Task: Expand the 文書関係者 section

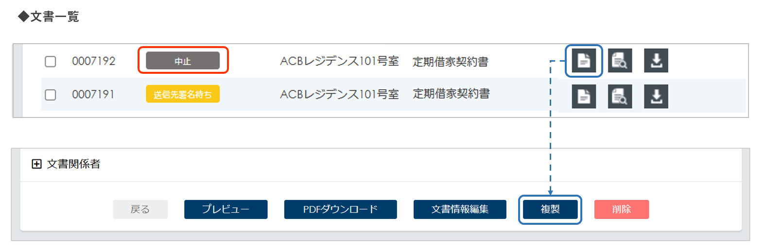Action: point(36,164)
